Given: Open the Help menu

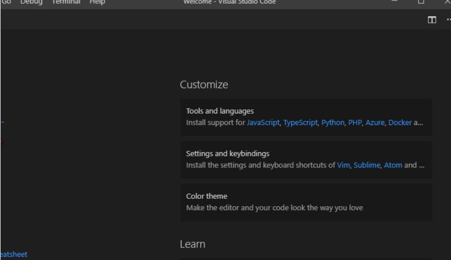Looking at the screenshot, I should click(97, 2).
